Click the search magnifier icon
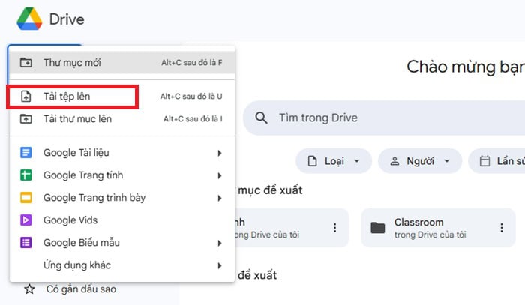525x305 pixels. [261, 118]
